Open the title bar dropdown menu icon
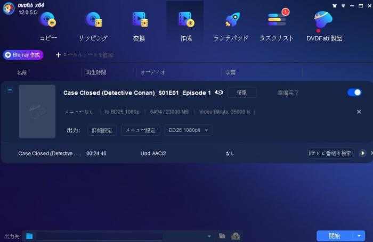This screenshot has height=242, width=373. (x=343, y=6)
